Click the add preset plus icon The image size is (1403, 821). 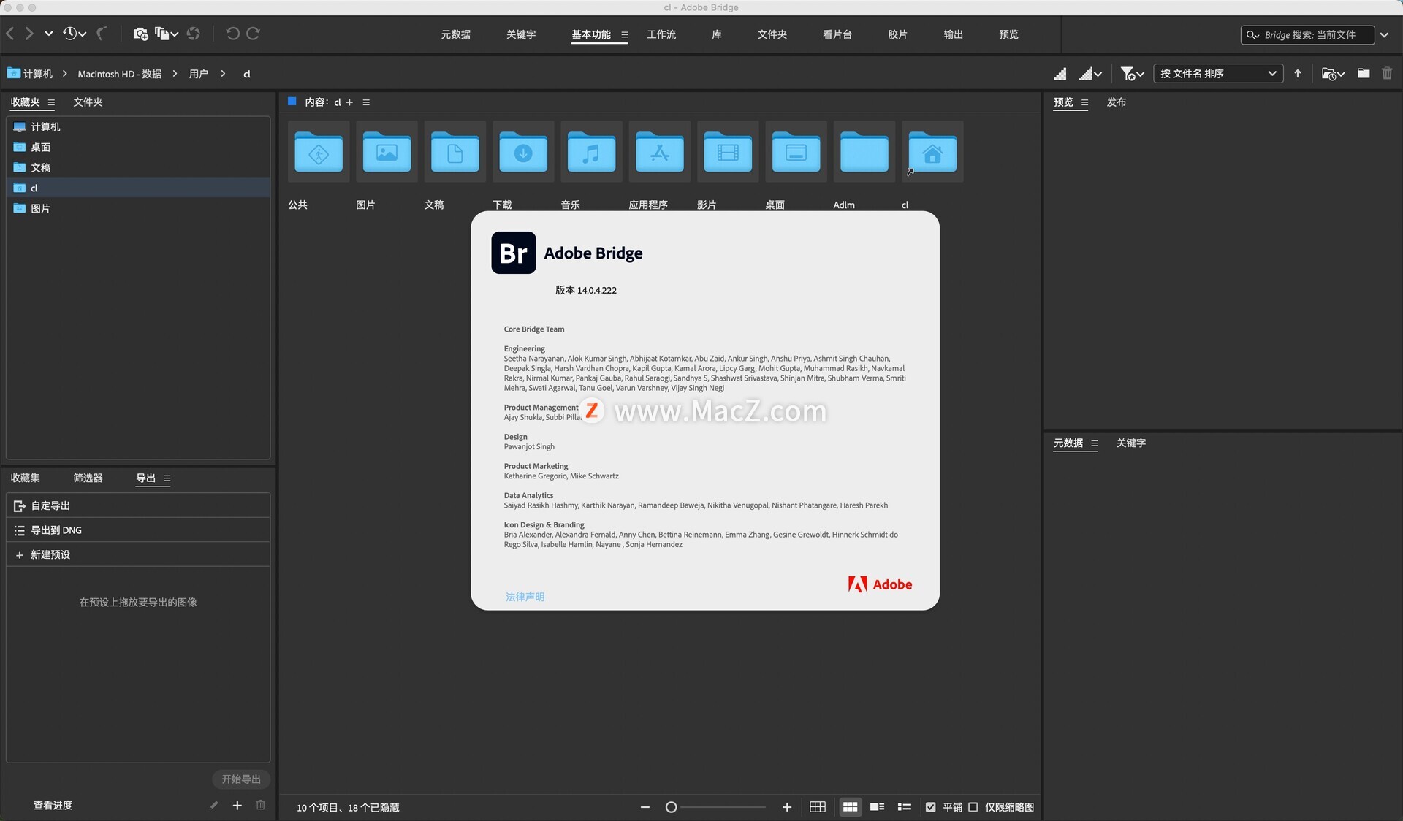tap(237, 806)
